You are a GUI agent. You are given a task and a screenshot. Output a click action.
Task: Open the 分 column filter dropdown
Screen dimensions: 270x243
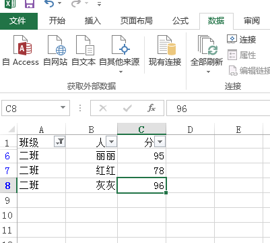coord(160,142)
